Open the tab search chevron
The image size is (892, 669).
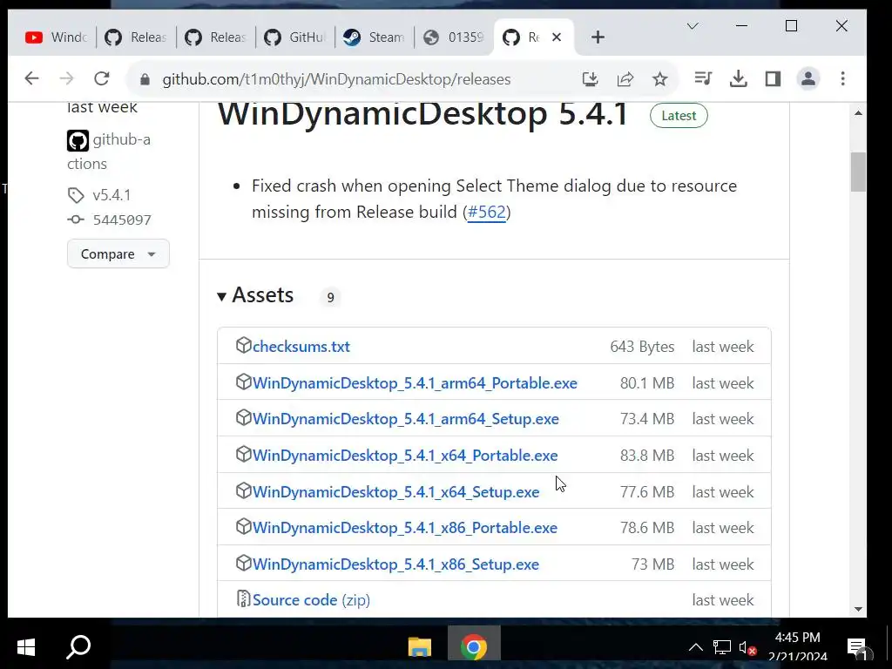pyautogui.click(x=693, y=26)
